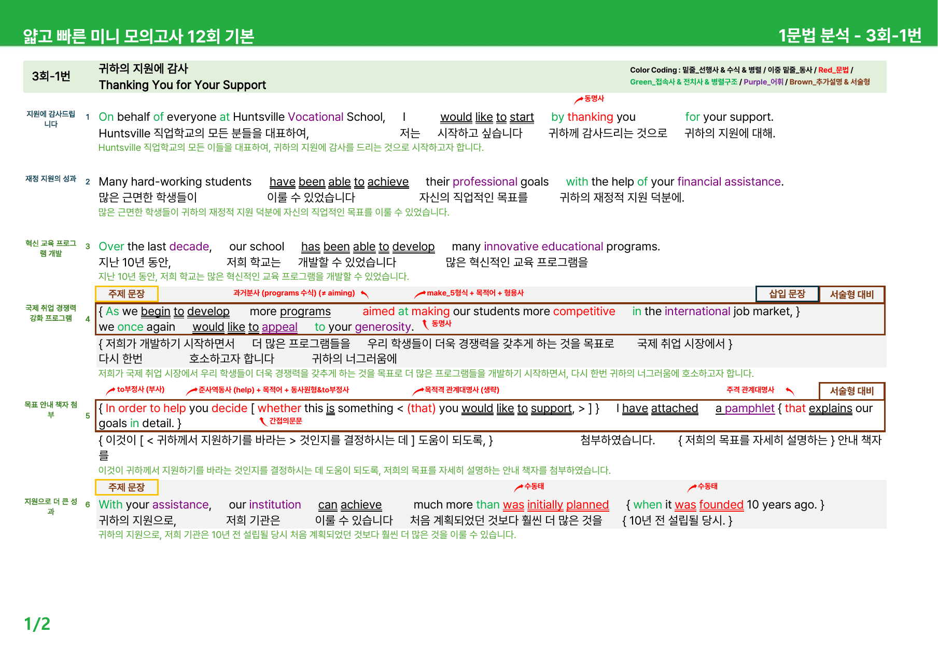Click the '삽입 문장' box
The width and height of the screenshot is (938, 663).
(787, 294)
